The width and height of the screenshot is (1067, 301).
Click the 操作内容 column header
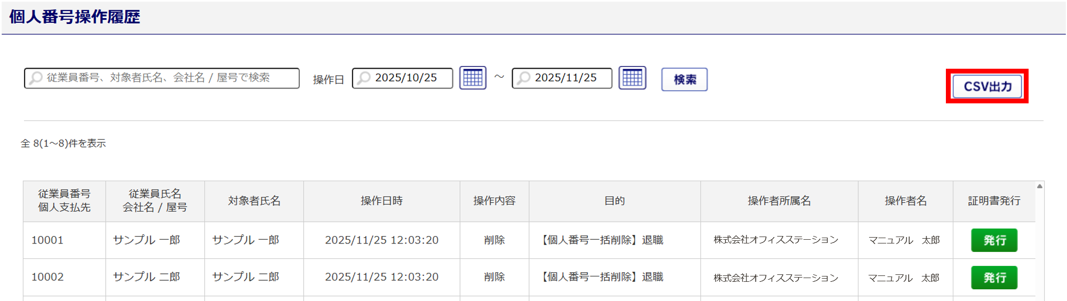[x=494, y=201]
